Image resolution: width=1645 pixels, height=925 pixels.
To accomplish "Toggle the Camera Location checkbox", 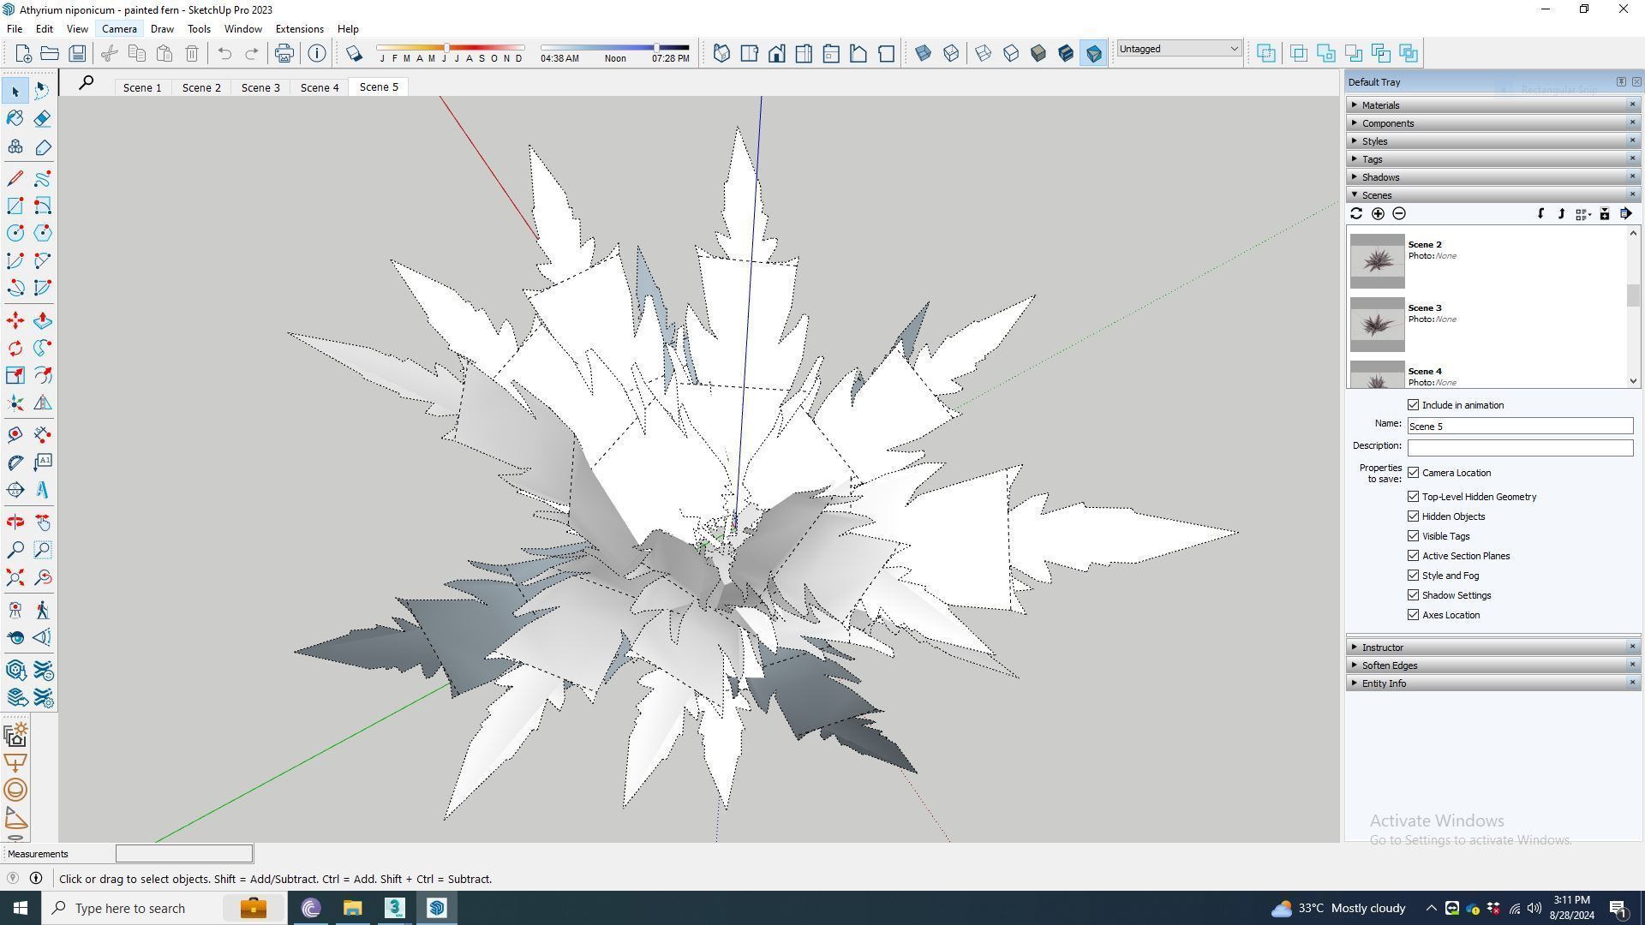I will [1414, 473].
